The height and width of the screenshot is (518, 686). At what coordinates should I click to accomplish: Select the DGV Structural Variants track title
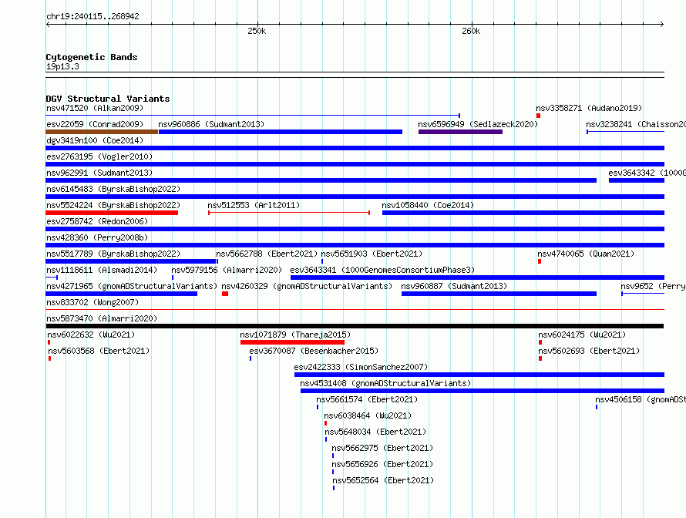point(108,99)
